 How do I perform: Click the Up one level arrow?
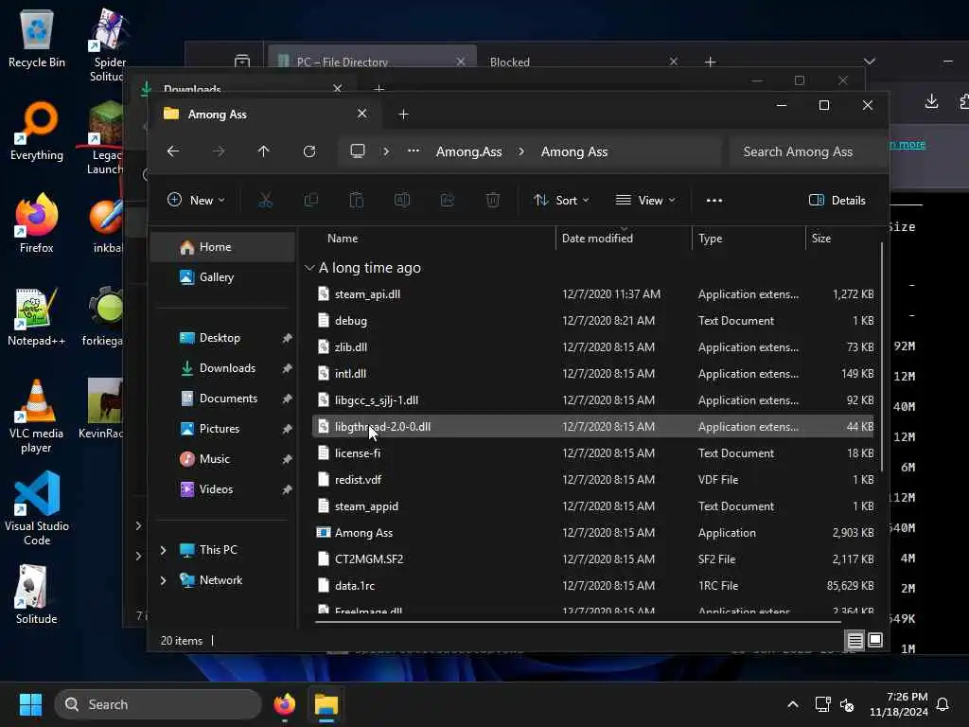coord(263,151)
